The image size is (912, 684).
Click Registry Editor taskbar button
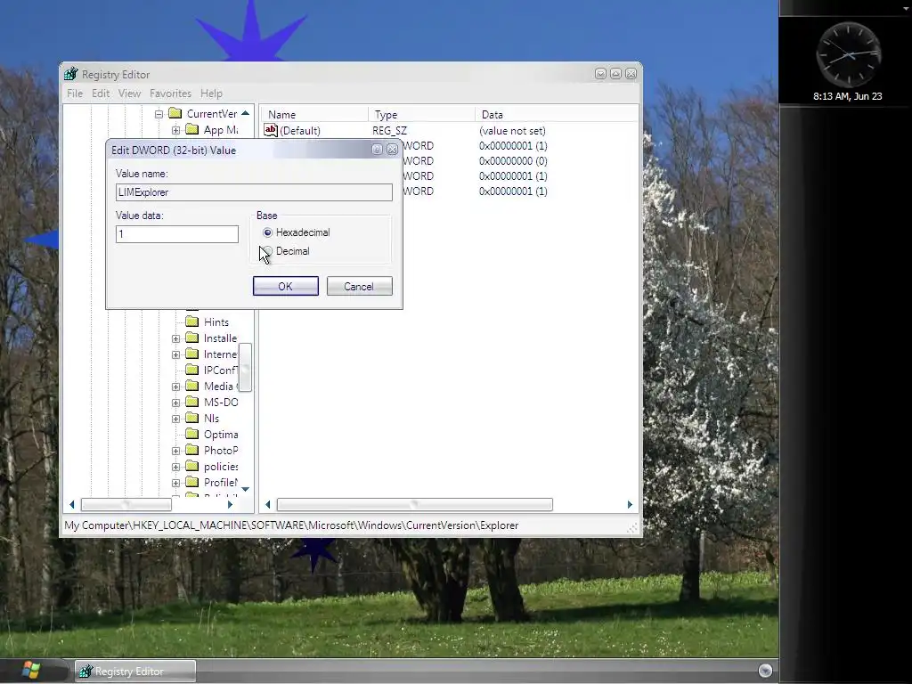coord(135,672)
